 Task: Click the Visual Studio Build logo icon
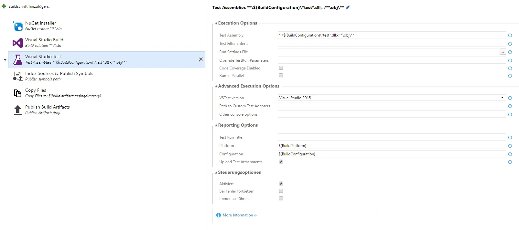point(18,43)
